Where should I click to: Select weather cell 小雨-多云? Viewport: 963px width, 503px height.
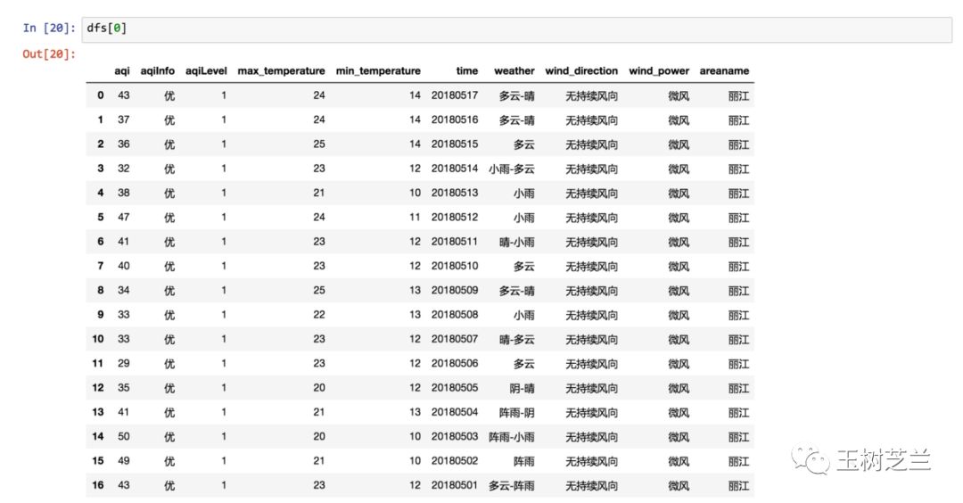[512, 169]
